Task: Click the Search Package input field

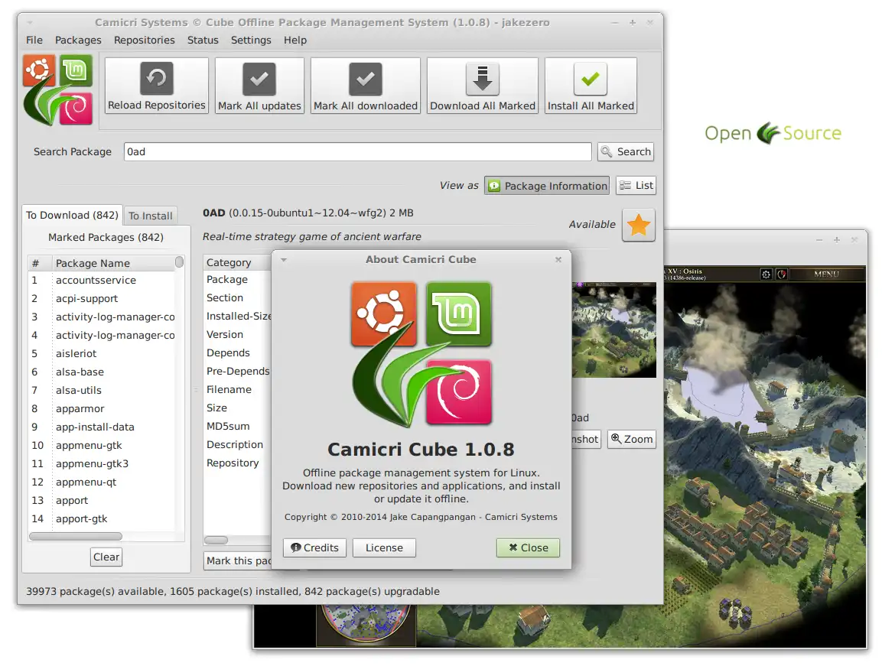Action: point(358,152)
